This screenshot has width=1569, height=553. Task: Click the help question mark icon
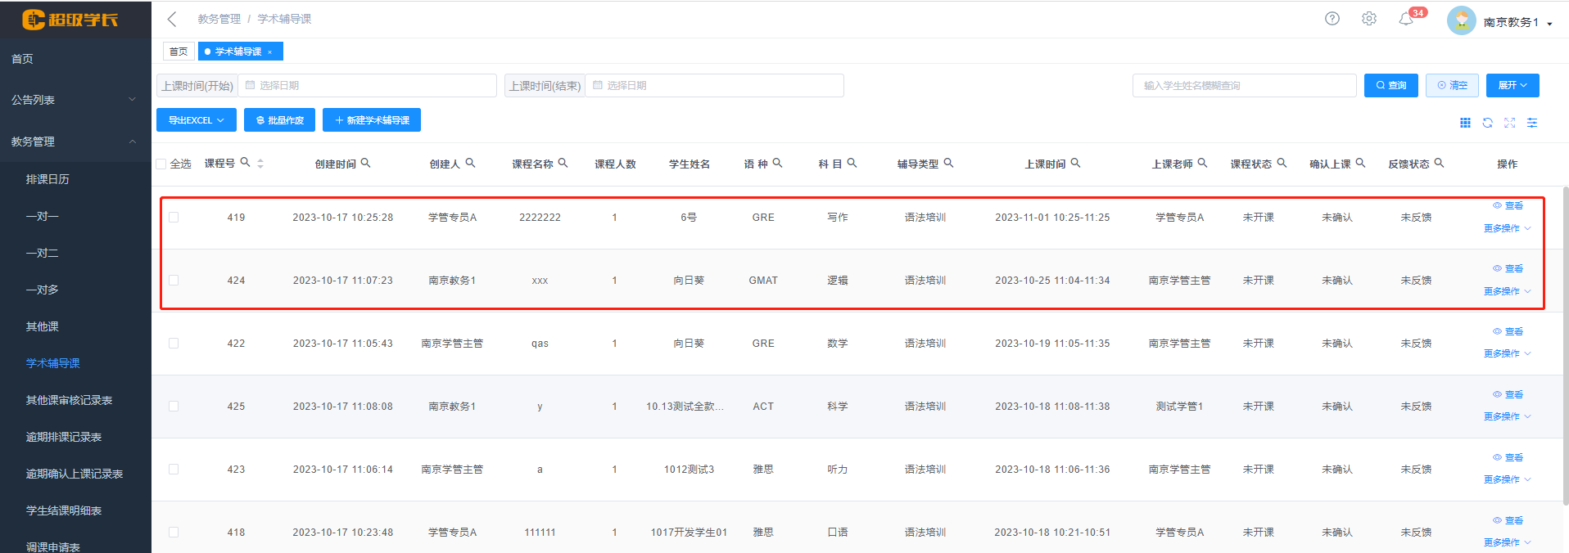(1332, 19)
